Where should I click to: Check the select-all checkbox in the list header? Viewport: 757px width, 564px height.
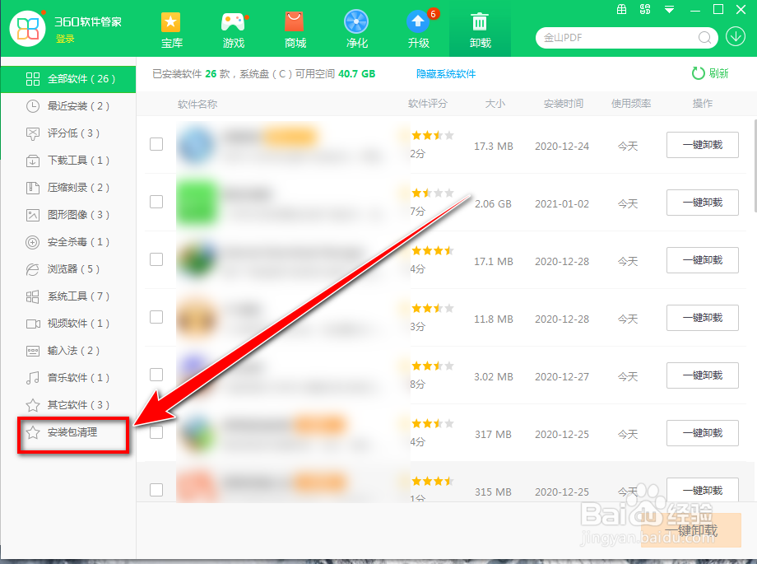click(156, 104)
